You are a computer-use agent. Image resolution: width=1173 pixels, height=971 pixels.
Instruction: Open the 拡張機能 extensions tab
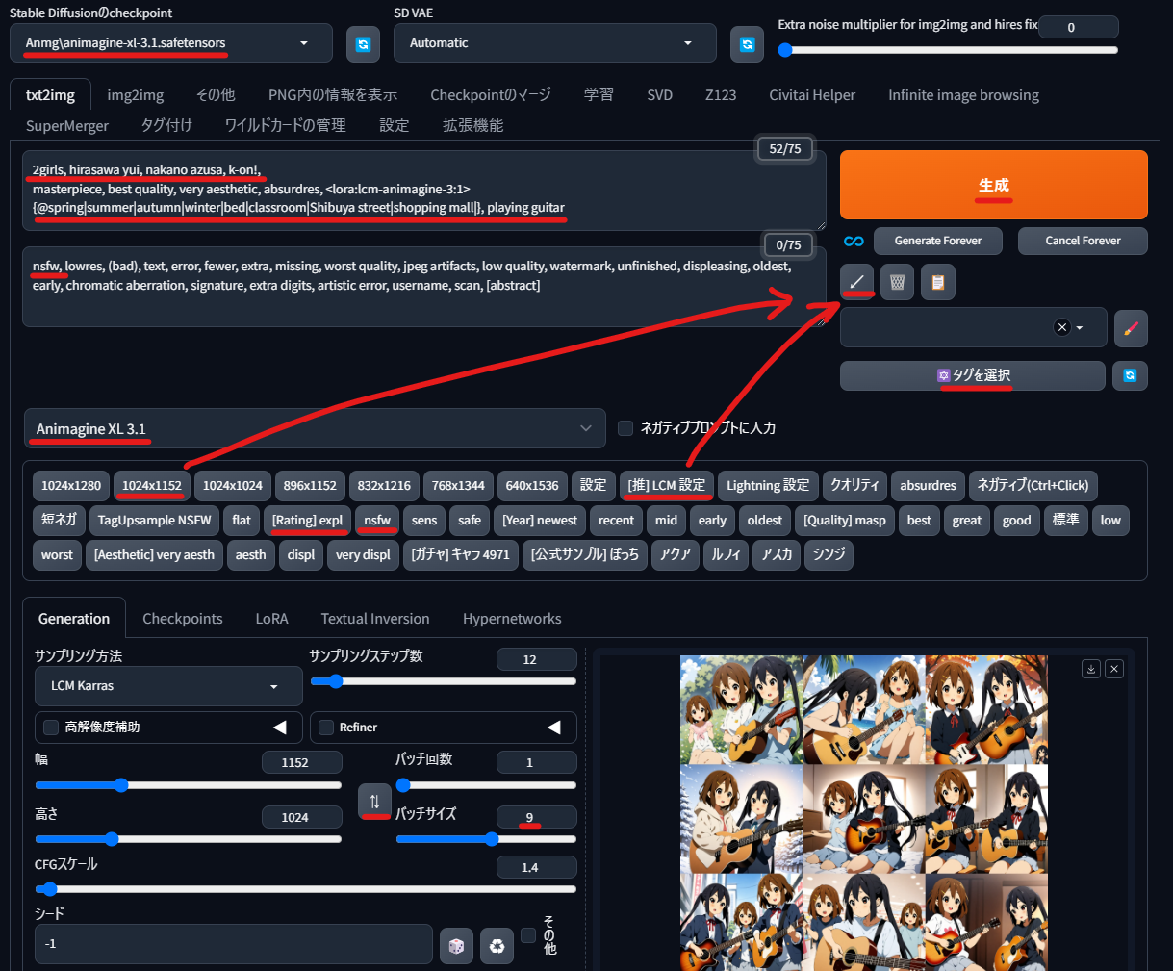tap(472, 126)
